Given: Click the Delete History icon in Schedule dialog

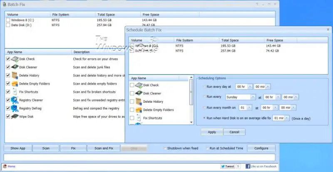Looking at the screenshot, I should [x=139, y=102].
